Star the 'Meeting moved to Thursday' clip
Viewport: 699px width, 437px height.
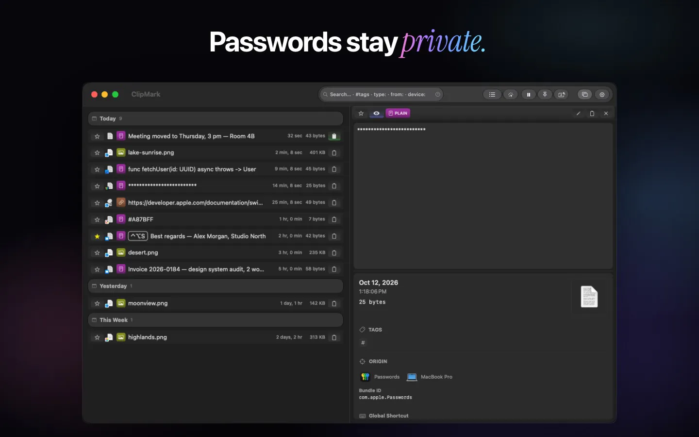click(97, 136)
